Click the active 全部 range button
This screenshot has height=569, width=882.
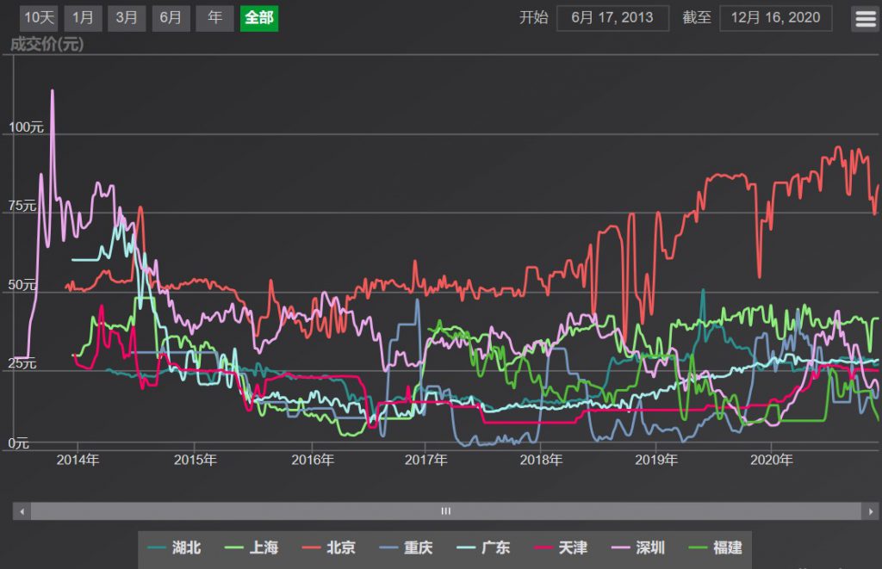pyautogui.click(x=259, y=18)
